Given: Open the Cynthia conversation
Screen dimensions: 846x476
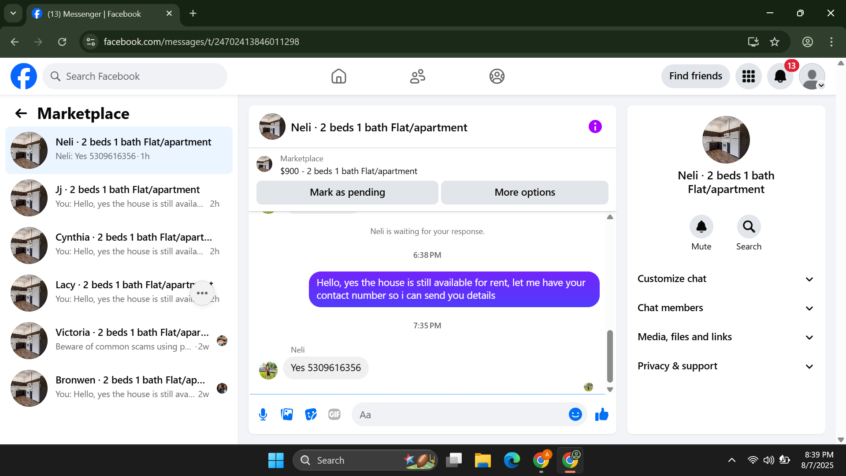Looking at the screenshot, I should [119, 245].
